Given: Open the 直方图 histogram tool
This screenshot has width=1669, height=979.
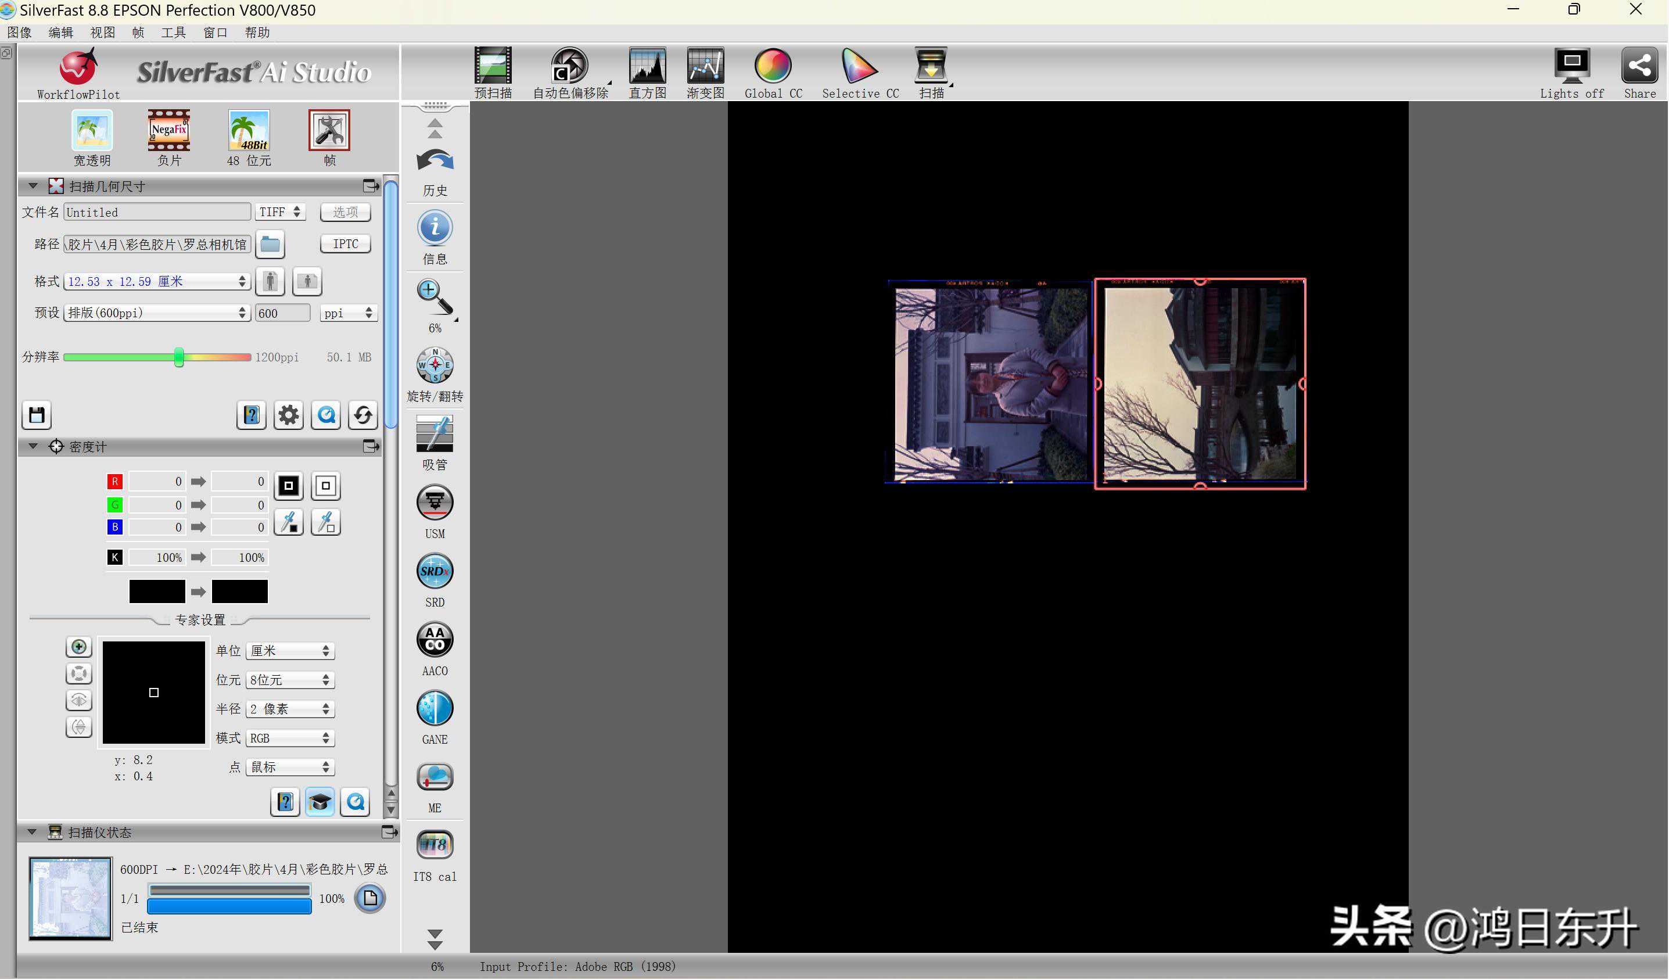Looking at the screenshot, I should pos(647,66).
